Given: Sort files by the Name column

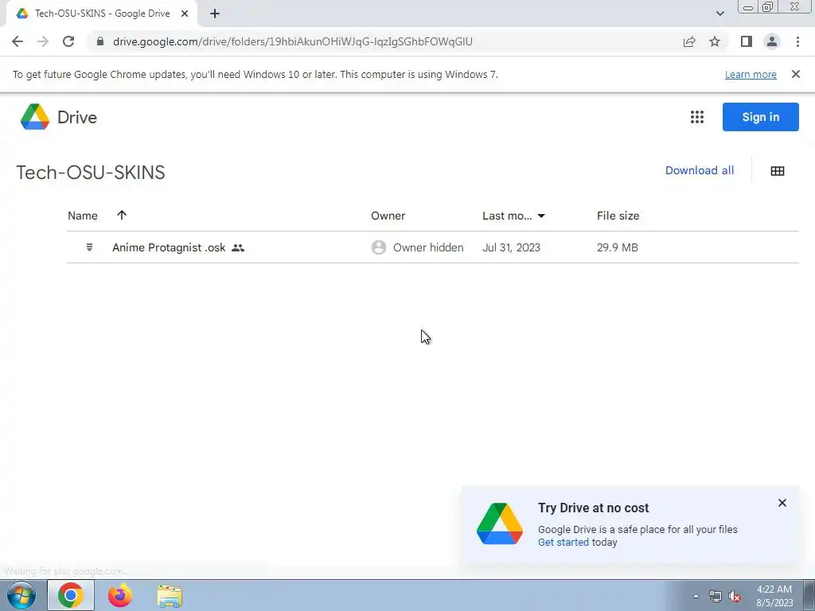Looking at the screenshot, I should pos(83,216).
